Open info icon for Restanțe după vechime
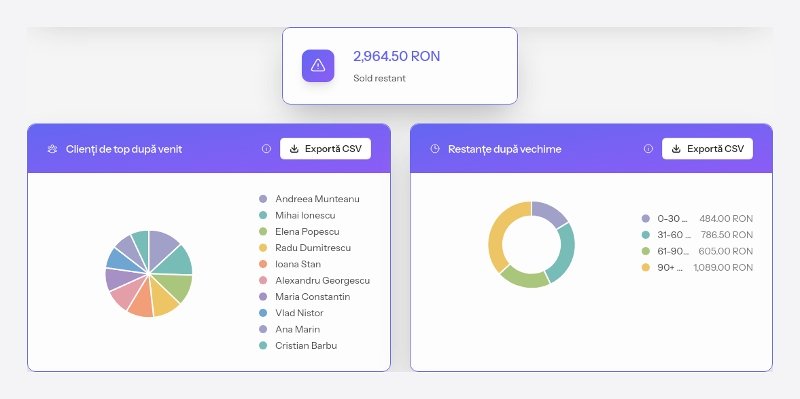The height and width of the screenshot is (399, 800). pyautogui.click(x=648, y=149)
